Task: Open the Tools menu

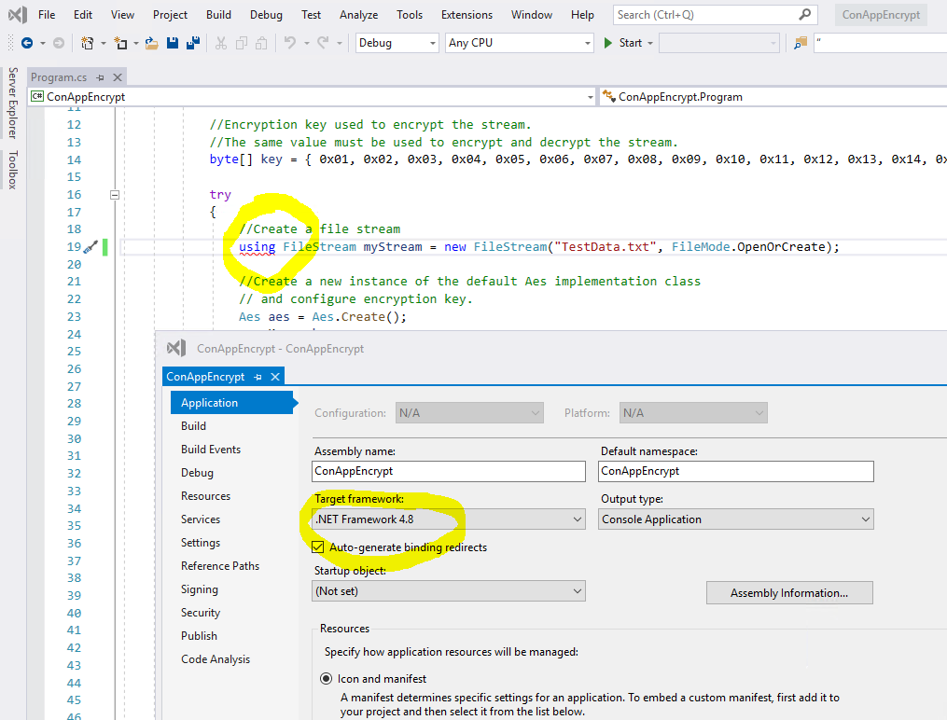Action: (410, 15)
